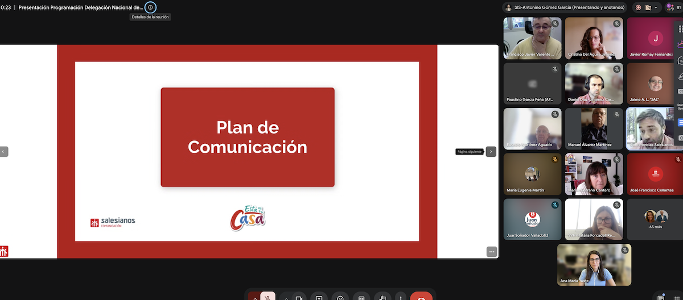Open the three-dot options on the presentation
The width and height of the screenshot is (683, 300).
pos(492,252)
